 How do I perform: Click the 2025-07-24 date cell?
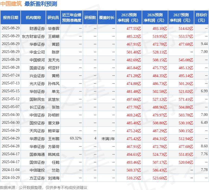11,75
